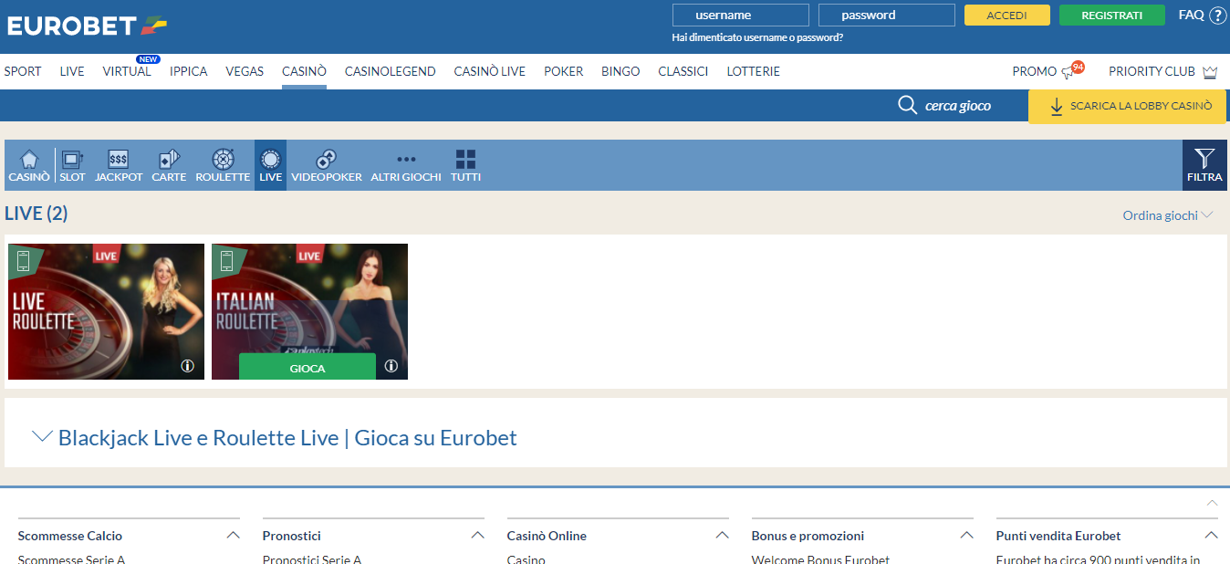The height and width of the screenshot is (564, 1230).
Task: Open the Live Roulette game thumbnail
Action: click(x=106, y=311)
